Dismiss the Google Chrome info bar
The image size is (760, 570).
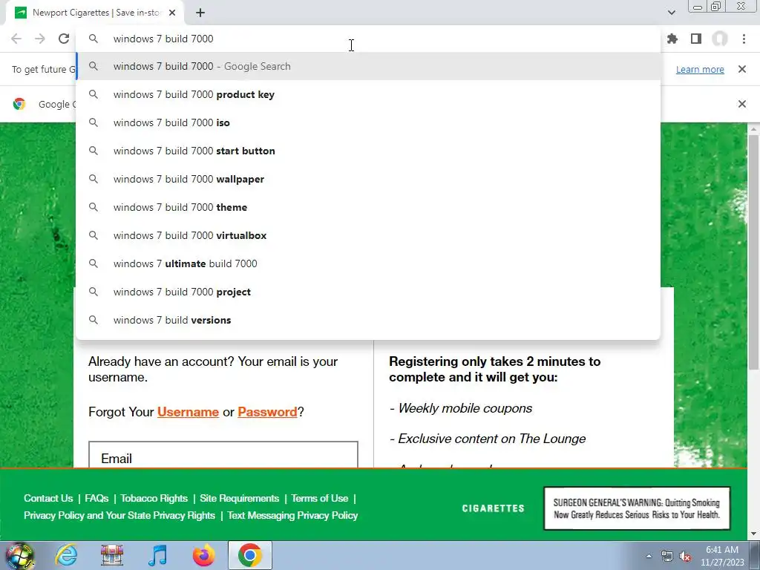click(x=741, y=104)
